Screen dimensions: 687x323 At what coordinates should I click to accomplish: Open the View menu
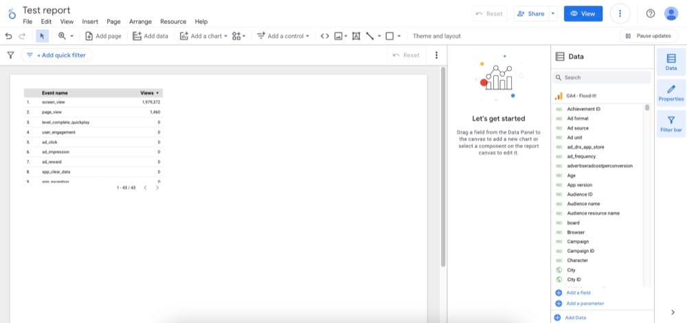coord(67,21)
